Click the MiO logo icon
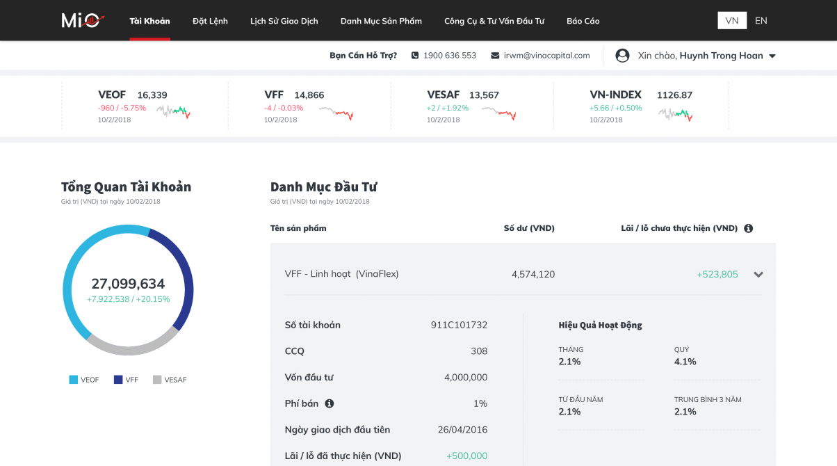 (x=83, y=21)
